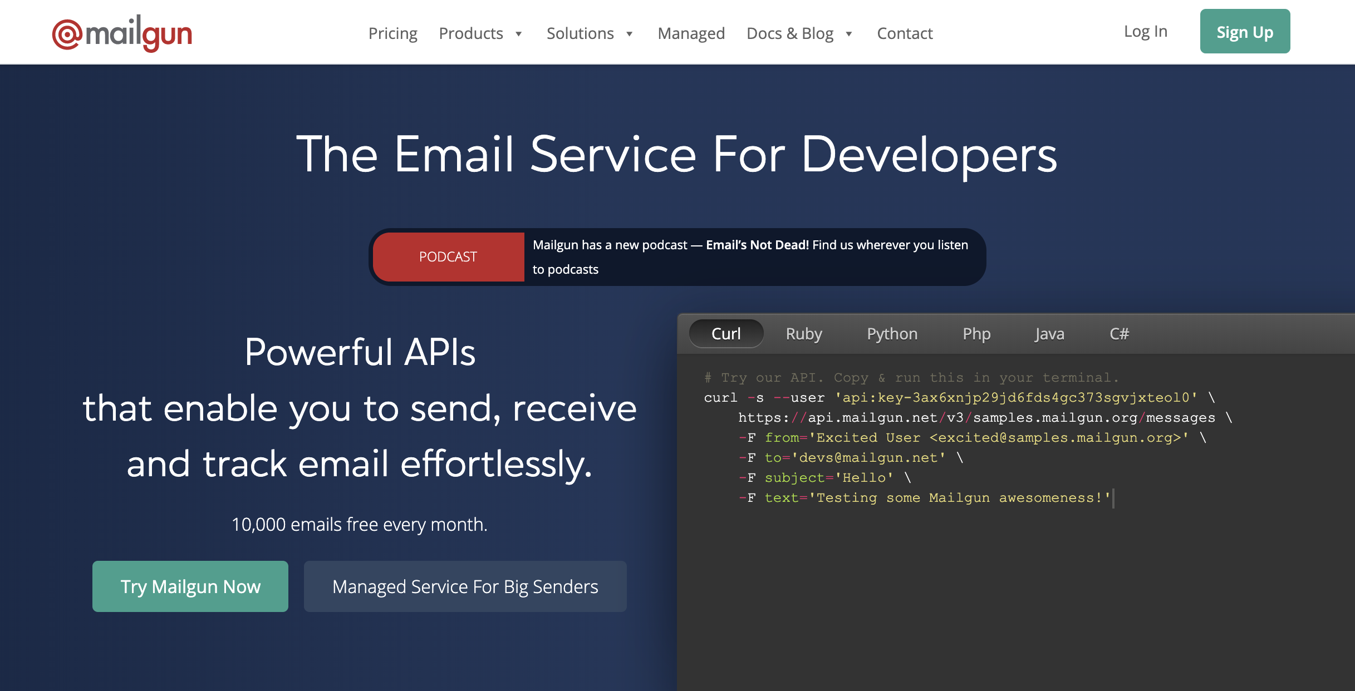Expand the Products dropdown arrow
The height and width of the screenshot is (691, 1355).
tap(518, 34)
